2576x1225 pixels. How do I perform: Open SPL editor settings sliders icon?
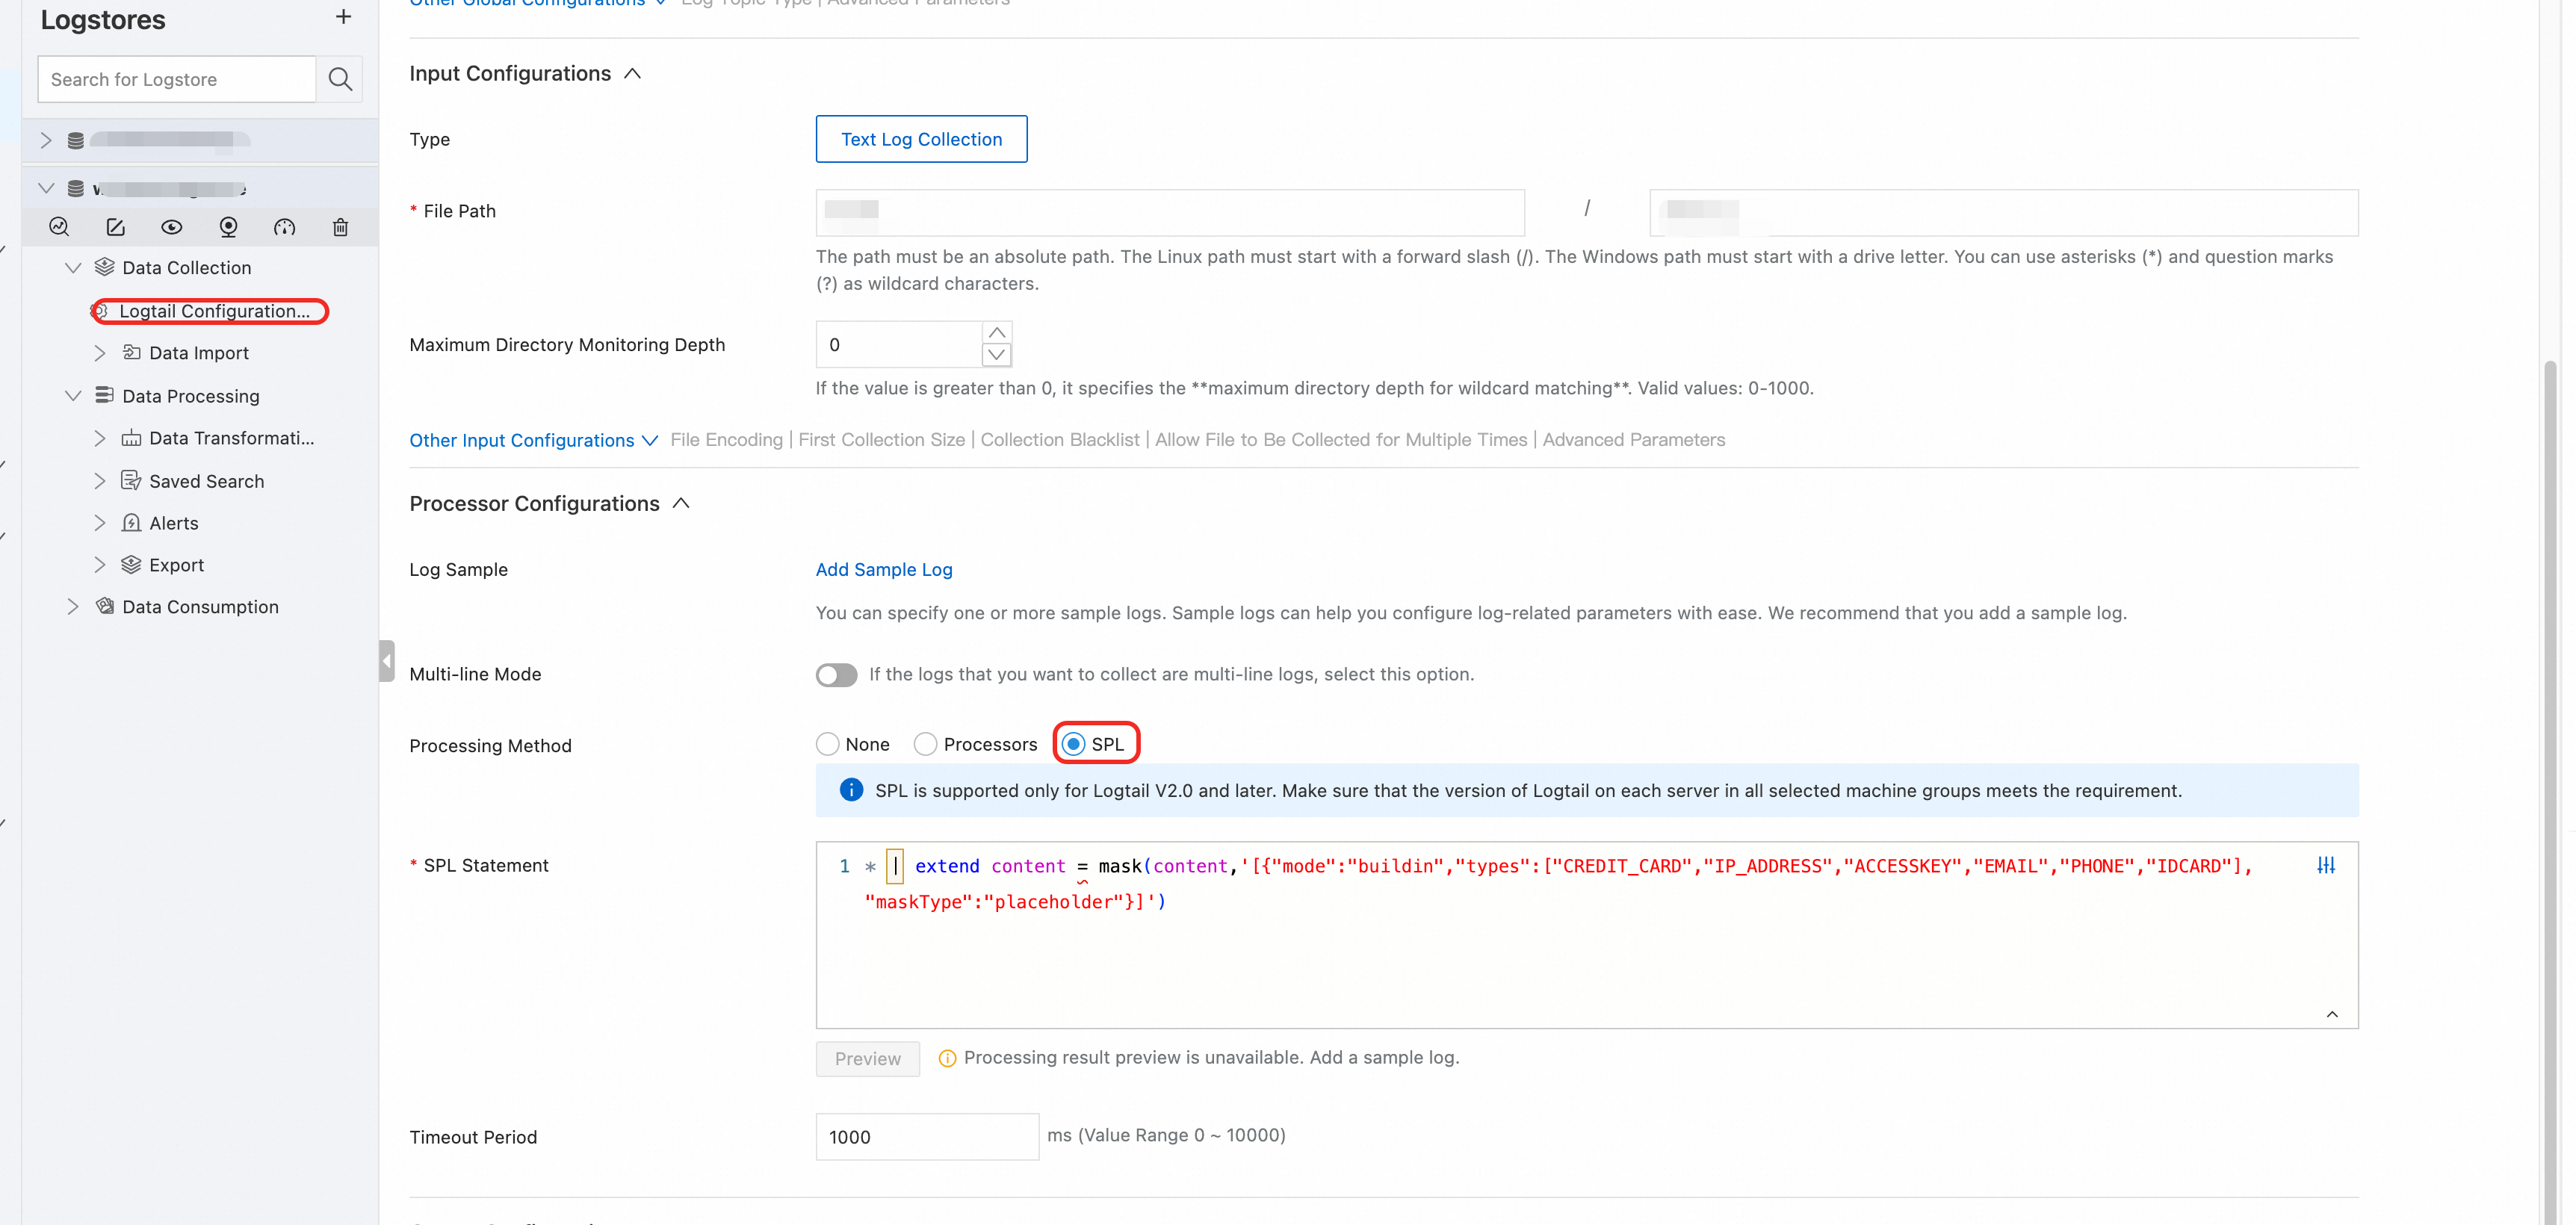(2326, 865)
